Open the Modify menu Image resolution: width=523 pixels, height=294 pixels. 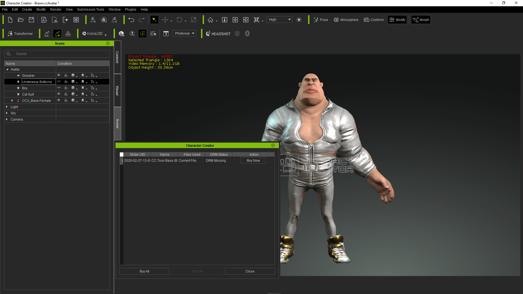coord(41,10)
